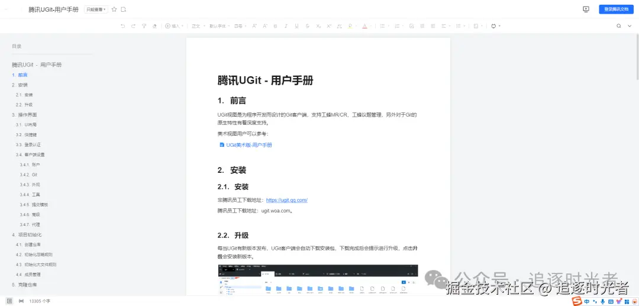Collapse the toolbar with the chevron icon
This screenshot has height=306, width=639.
point(631,26)
